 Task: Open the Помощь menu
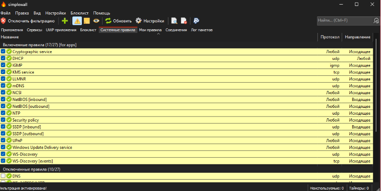(x=102, y=13)
